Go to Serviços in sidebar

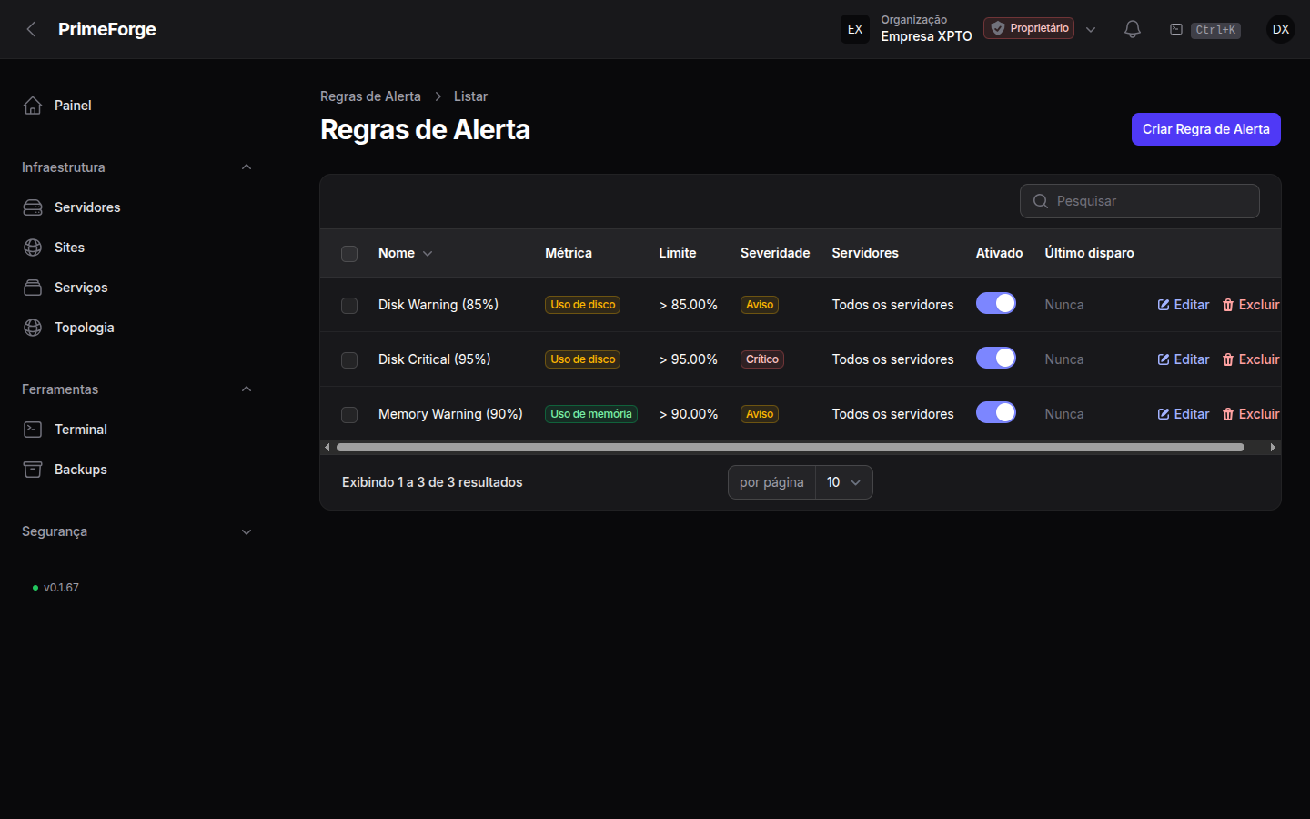pos(138,288)
